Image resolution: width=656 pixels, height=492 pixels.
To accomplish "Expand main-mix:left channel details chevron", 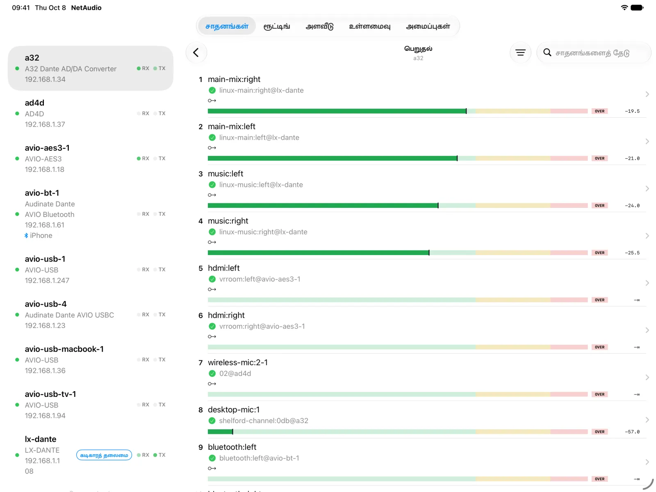I will tap(647, 141).
